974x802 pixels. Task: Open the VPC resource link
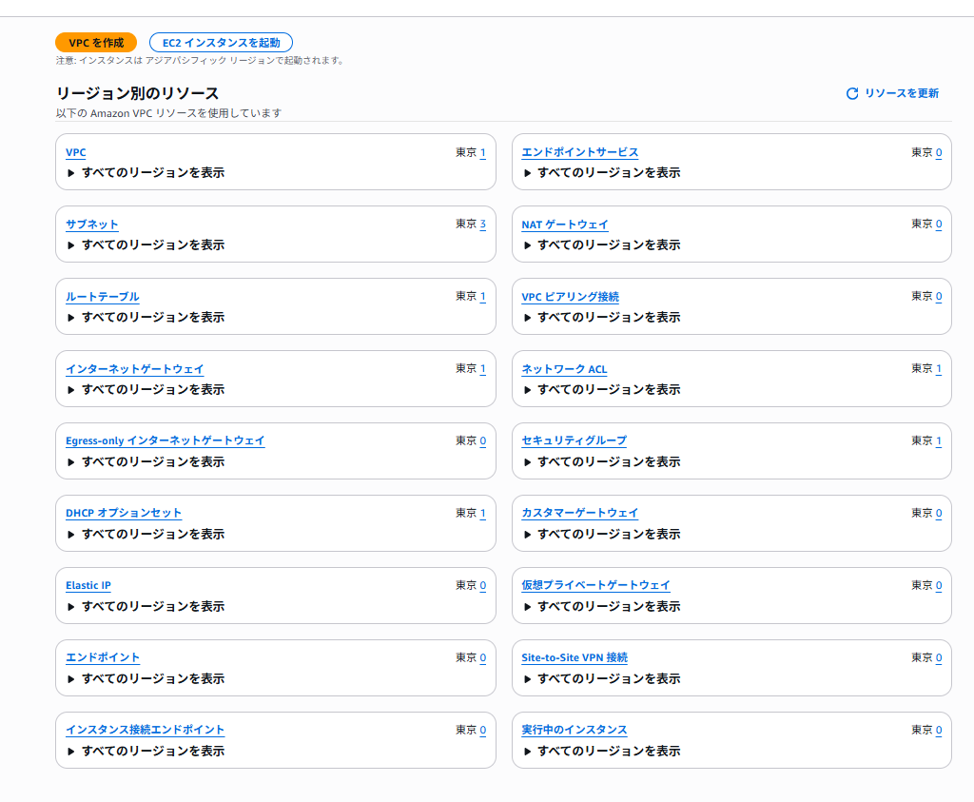coord(75,152)
